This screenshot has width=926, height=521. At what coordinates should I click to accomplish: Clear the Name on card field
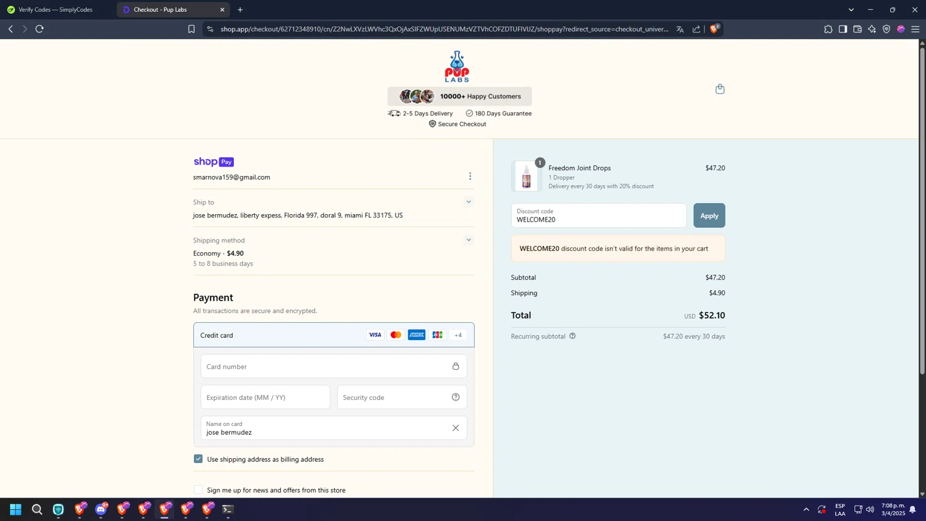[456, 428]
